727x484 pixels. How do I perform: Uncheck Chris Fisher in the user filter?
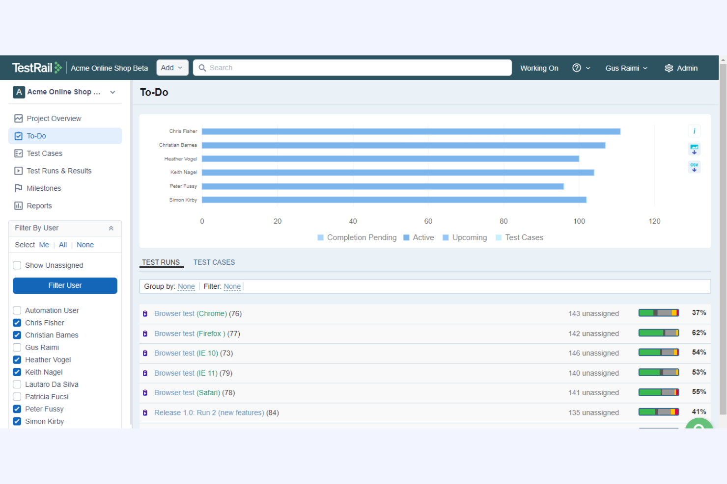click(x=17, y=323)
